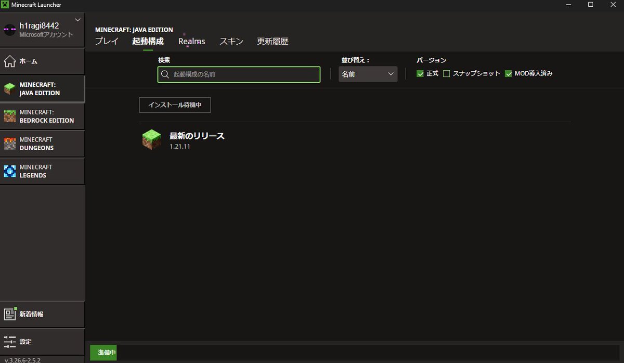Select Minecraft: Bedrock Edition in sidebar
This screenshot has width=624, height=363.
[42, 116]
